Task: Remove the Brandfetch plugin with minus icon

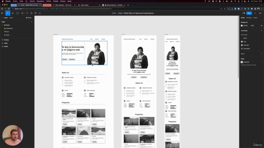Action: (x=262, y=62)
